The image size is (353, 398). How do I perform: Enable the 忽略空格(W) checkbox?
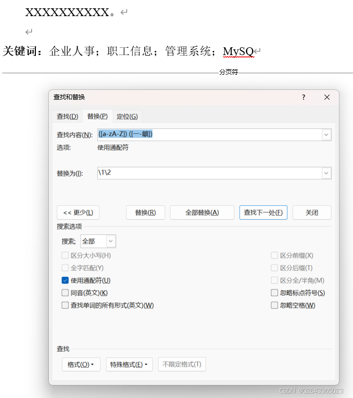274,305
